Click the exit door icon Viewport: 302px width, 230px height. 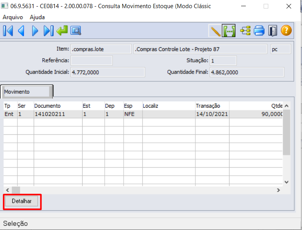coord(273,31)
